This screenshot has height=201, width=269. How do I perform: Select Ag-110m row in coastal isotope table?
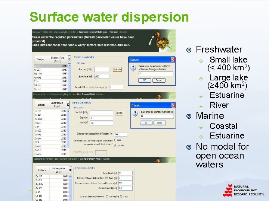(x=52, y=184)
